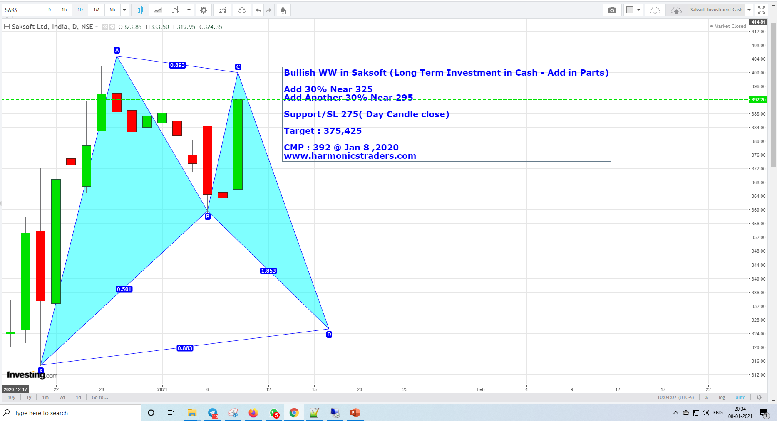Open the indicators icon
This screenshot has width=777, height=421.
coord(223,10)
